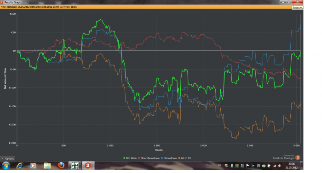
Task: Select Hold'em Manager 2 taskbar button
Action: point(88,165)
